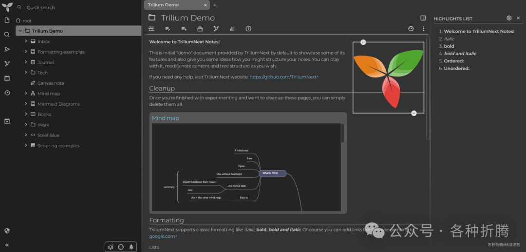Click the protected session shield icon
Screen dimensions: 526x252
pyautogui.click(x=7, y=231)
